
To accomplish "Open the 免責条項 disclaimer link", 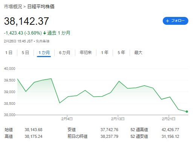I will click(43, 41).
